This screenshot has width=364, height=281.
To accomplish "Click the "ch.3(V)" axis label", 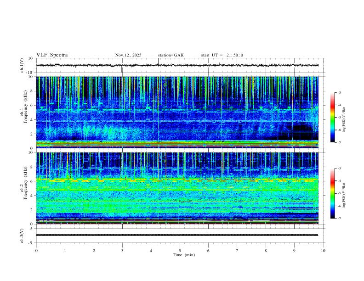I will click(22, 236).
